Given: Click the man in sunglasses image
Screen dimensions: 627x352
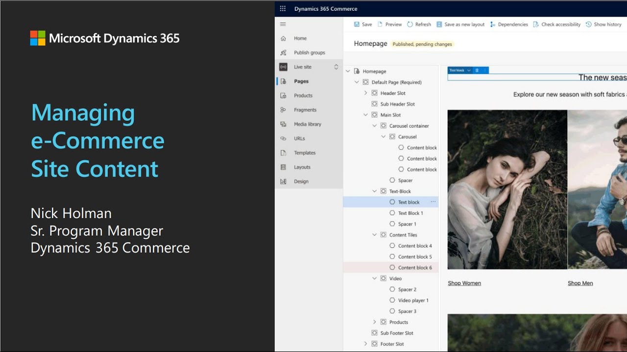Looking at the screenshot, I should click(598, 190).
